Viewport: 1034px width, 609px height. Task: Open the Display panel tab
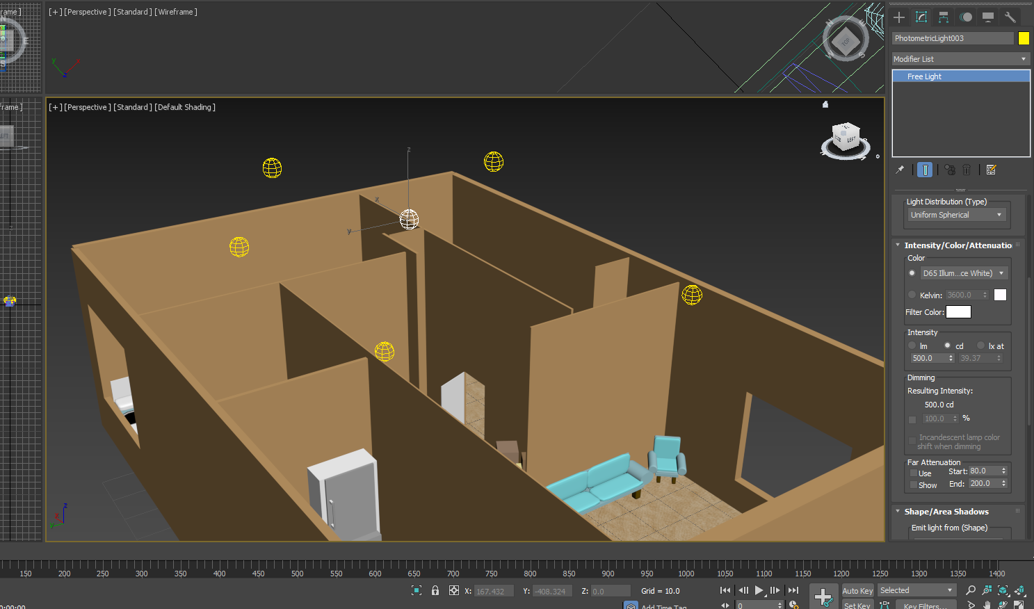[x=988, y=17]
